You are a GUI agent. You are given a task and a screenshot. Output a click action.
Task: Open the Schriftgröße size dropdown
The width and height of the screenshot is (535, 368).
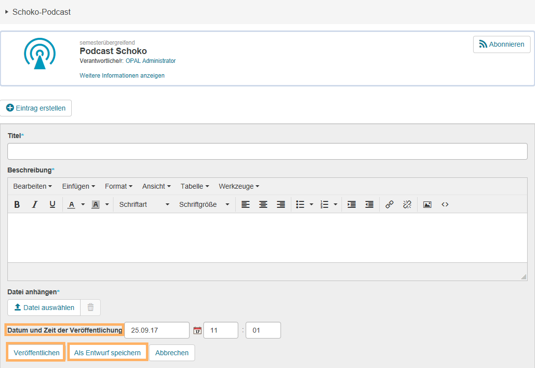[204, 204]
